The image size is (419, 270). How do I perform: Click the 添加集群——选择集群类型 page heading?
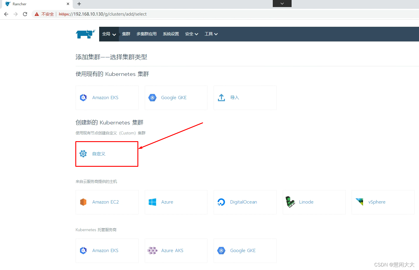pyautogui.click(x=111, y=57)
